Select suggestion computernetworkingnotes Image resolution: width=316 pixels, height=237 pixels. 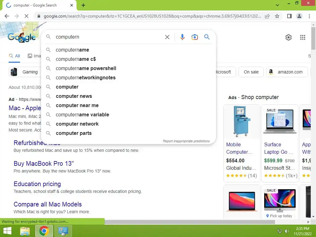pos(128,77)
